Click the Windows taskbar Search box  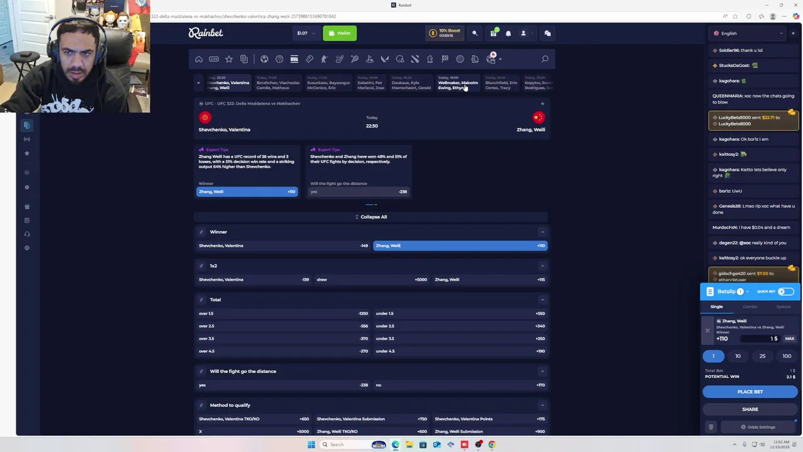pyautogui.click(x=353, y=444)
